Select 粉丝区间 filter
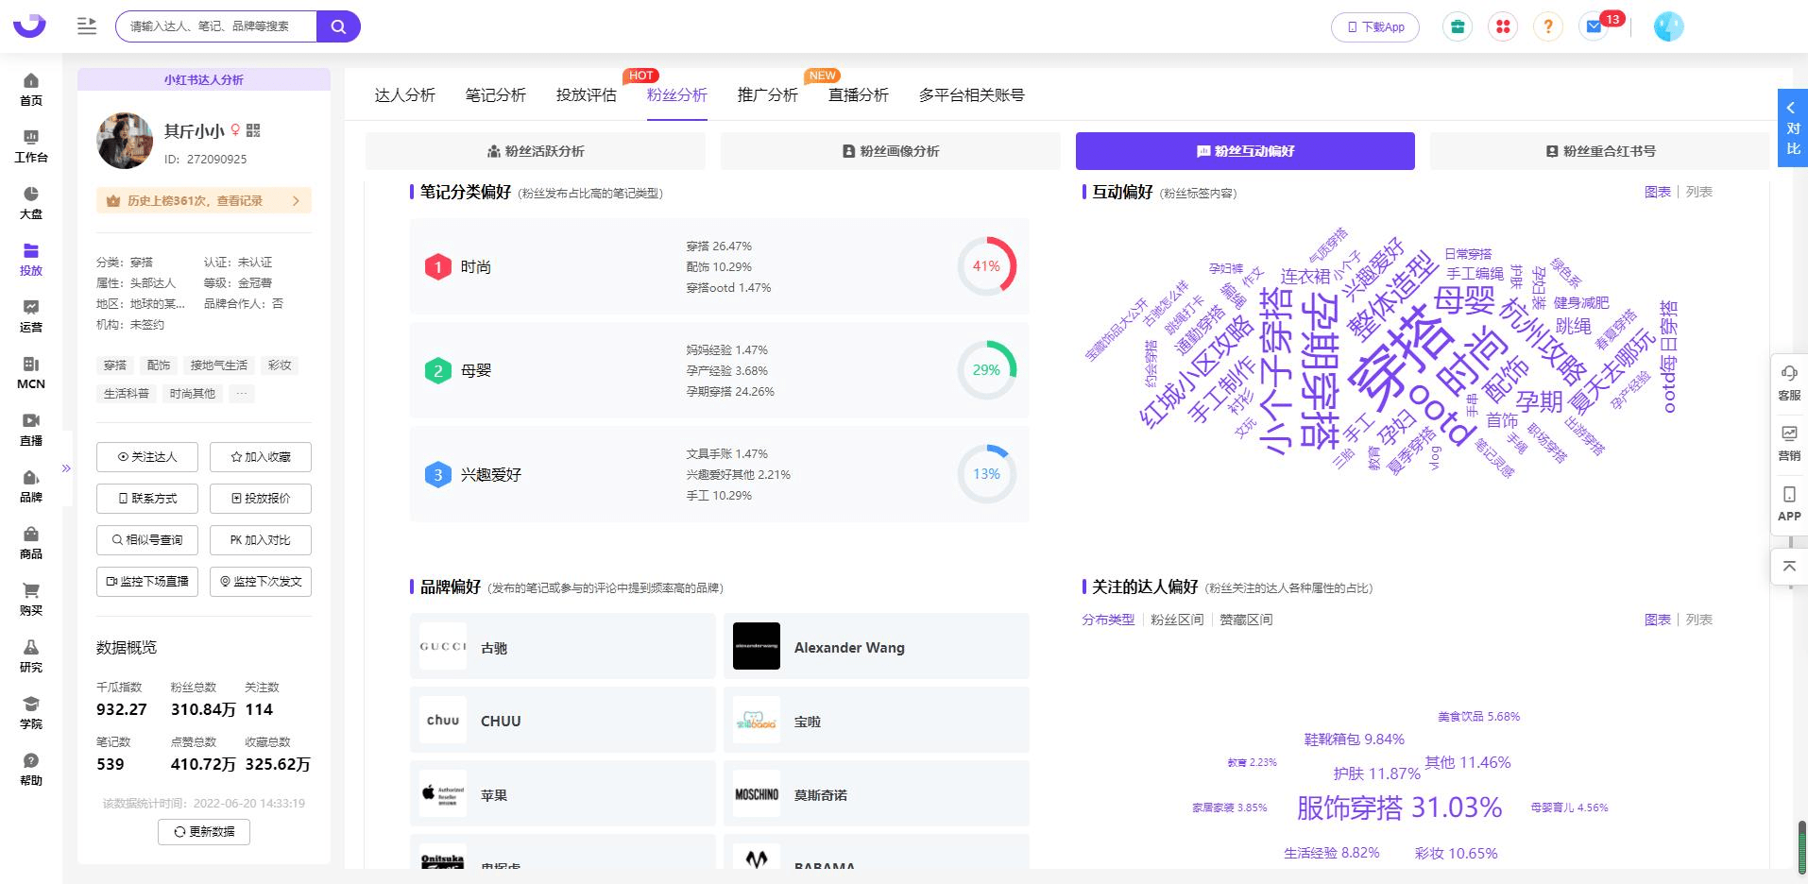This screenshot has width=1808, height=884. (1177, 620)
